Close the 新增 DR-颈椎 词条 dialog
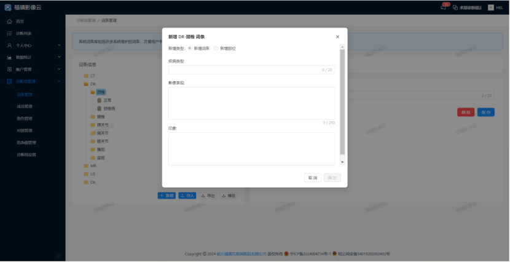This screenshot has width=510, height=262. coord(337,37)
